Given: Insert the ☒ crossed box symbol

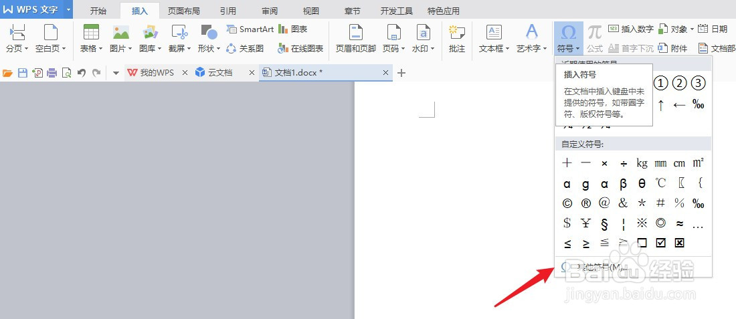Looking at the screenshot, I should click(679, 243).
